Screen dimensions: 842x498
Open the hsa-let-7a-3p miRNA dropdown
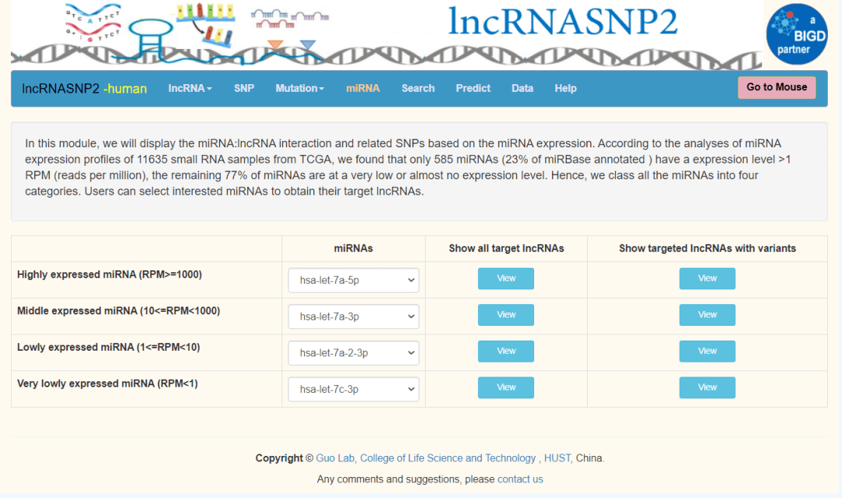pos(353,316)
